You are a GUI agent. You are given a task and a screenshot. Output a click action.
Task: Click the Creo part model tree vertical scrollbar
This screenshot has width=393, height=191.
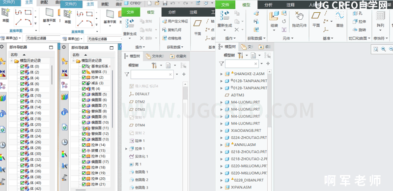pos(185,136)
